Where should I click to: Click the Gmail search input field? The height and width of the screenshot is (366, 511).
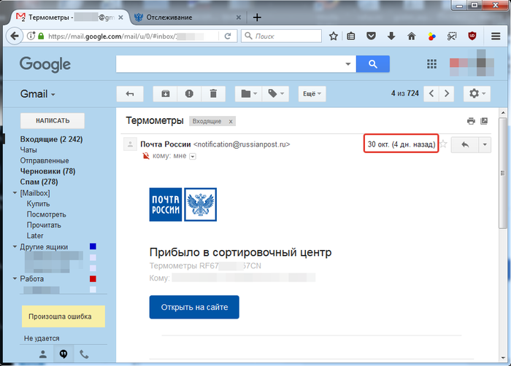coord(230,64)
